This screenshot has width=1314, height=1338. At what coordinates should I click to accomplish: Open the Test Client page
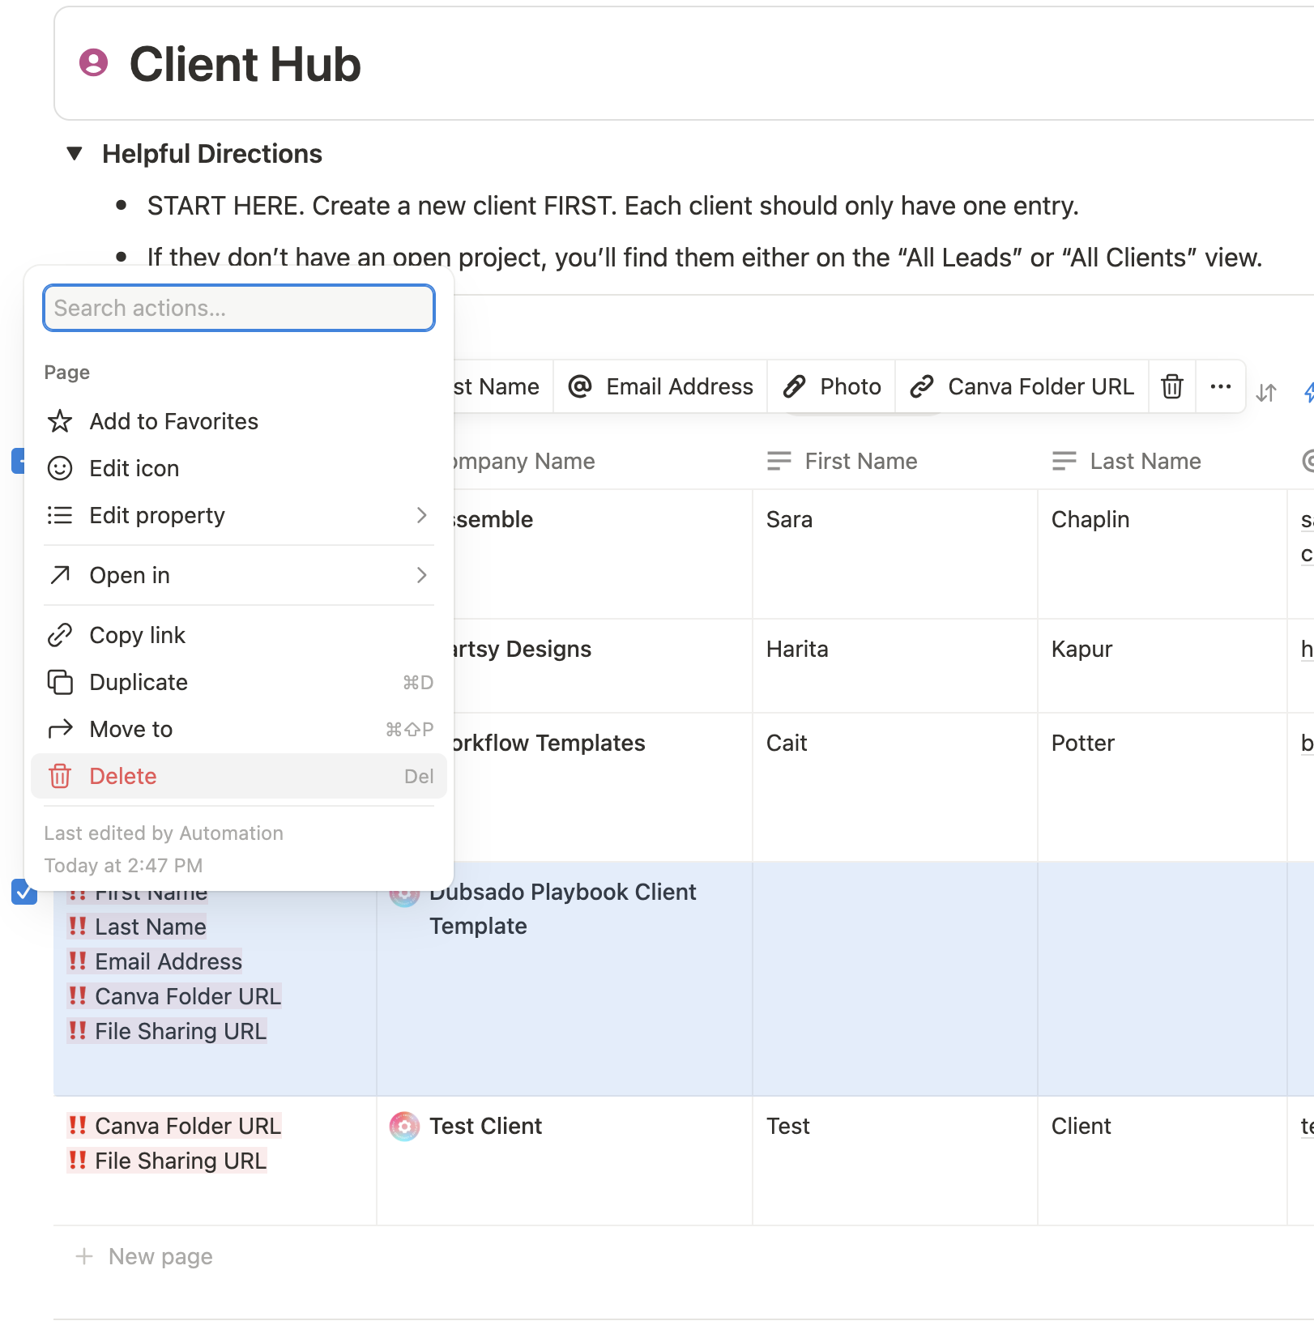click(485, 1126)
